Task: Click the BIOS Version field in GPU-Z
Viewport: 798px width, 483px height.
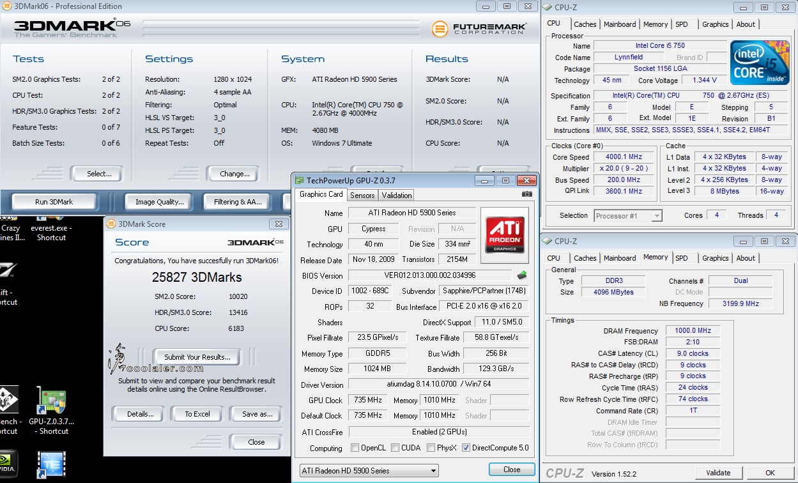Action: click(431, 275)
